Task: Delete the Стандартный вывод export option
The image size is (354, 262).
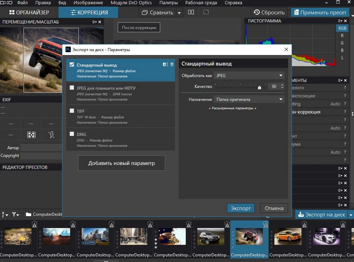Action: pos(172,64)
